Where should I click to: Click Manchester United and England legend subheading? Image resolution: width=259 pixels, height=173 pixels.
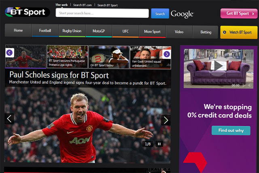(x=88, y=83)
